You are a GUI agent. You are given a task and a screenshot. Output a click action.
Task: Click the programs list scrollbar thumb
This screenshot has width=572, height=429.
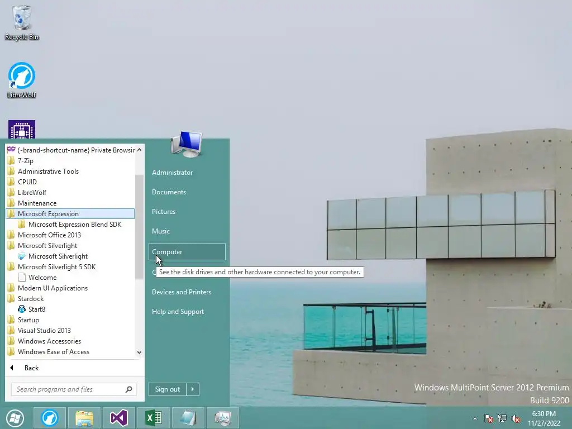(x=139, y=227)
